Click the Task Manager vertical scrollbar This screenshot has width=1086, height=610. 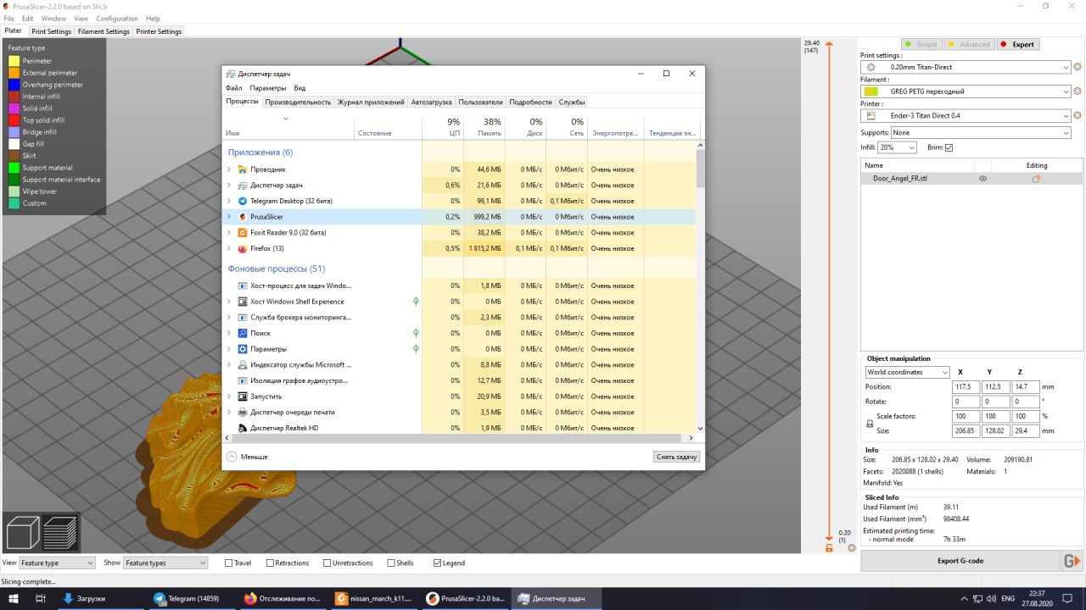click(700, 288)
